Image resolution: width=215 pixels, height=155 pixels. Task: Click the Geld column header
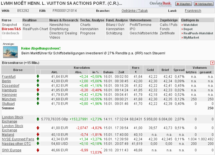click(x=150, y=70)
